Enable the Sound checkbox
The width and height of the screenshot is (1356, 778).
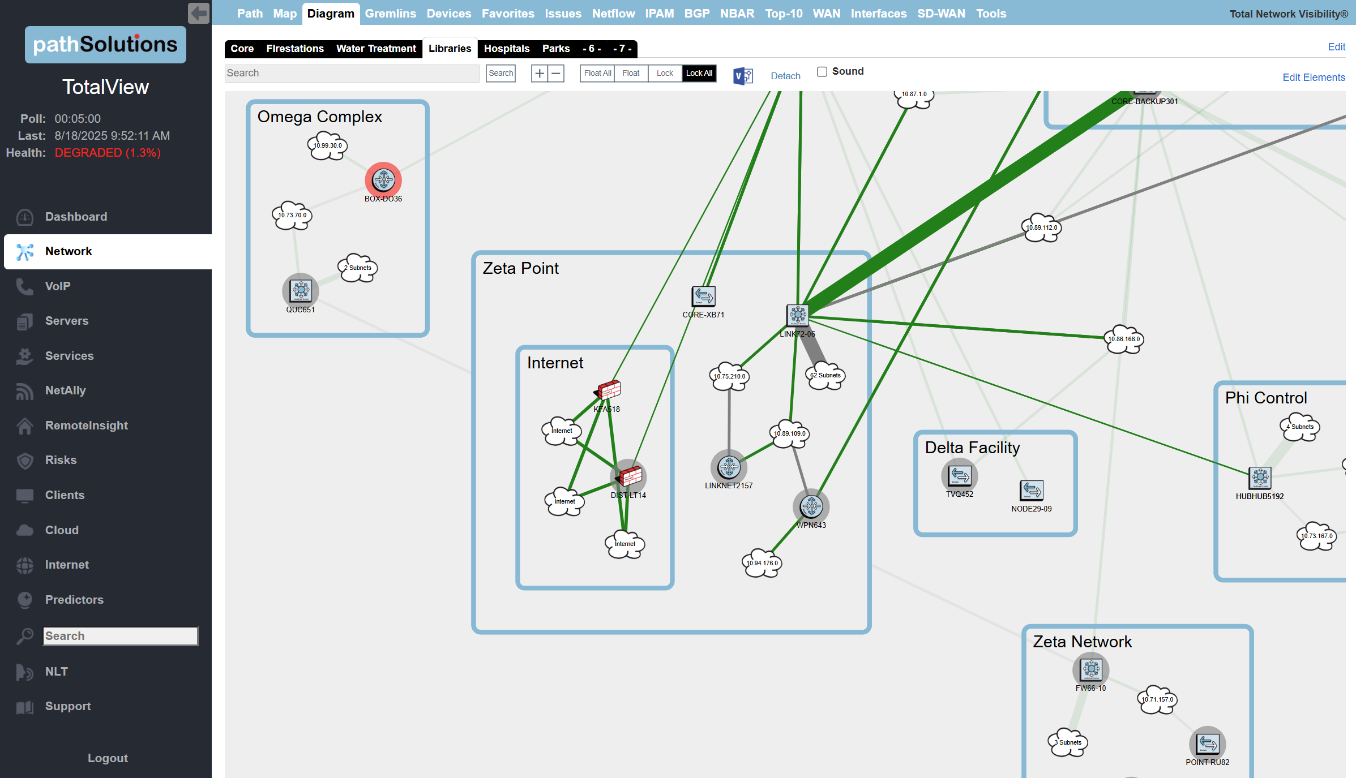[x=822, y=71]
